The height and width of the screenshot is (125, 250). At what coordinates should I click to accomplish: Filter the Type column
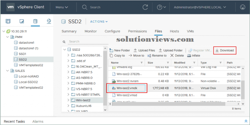click(x=220, y=63)
